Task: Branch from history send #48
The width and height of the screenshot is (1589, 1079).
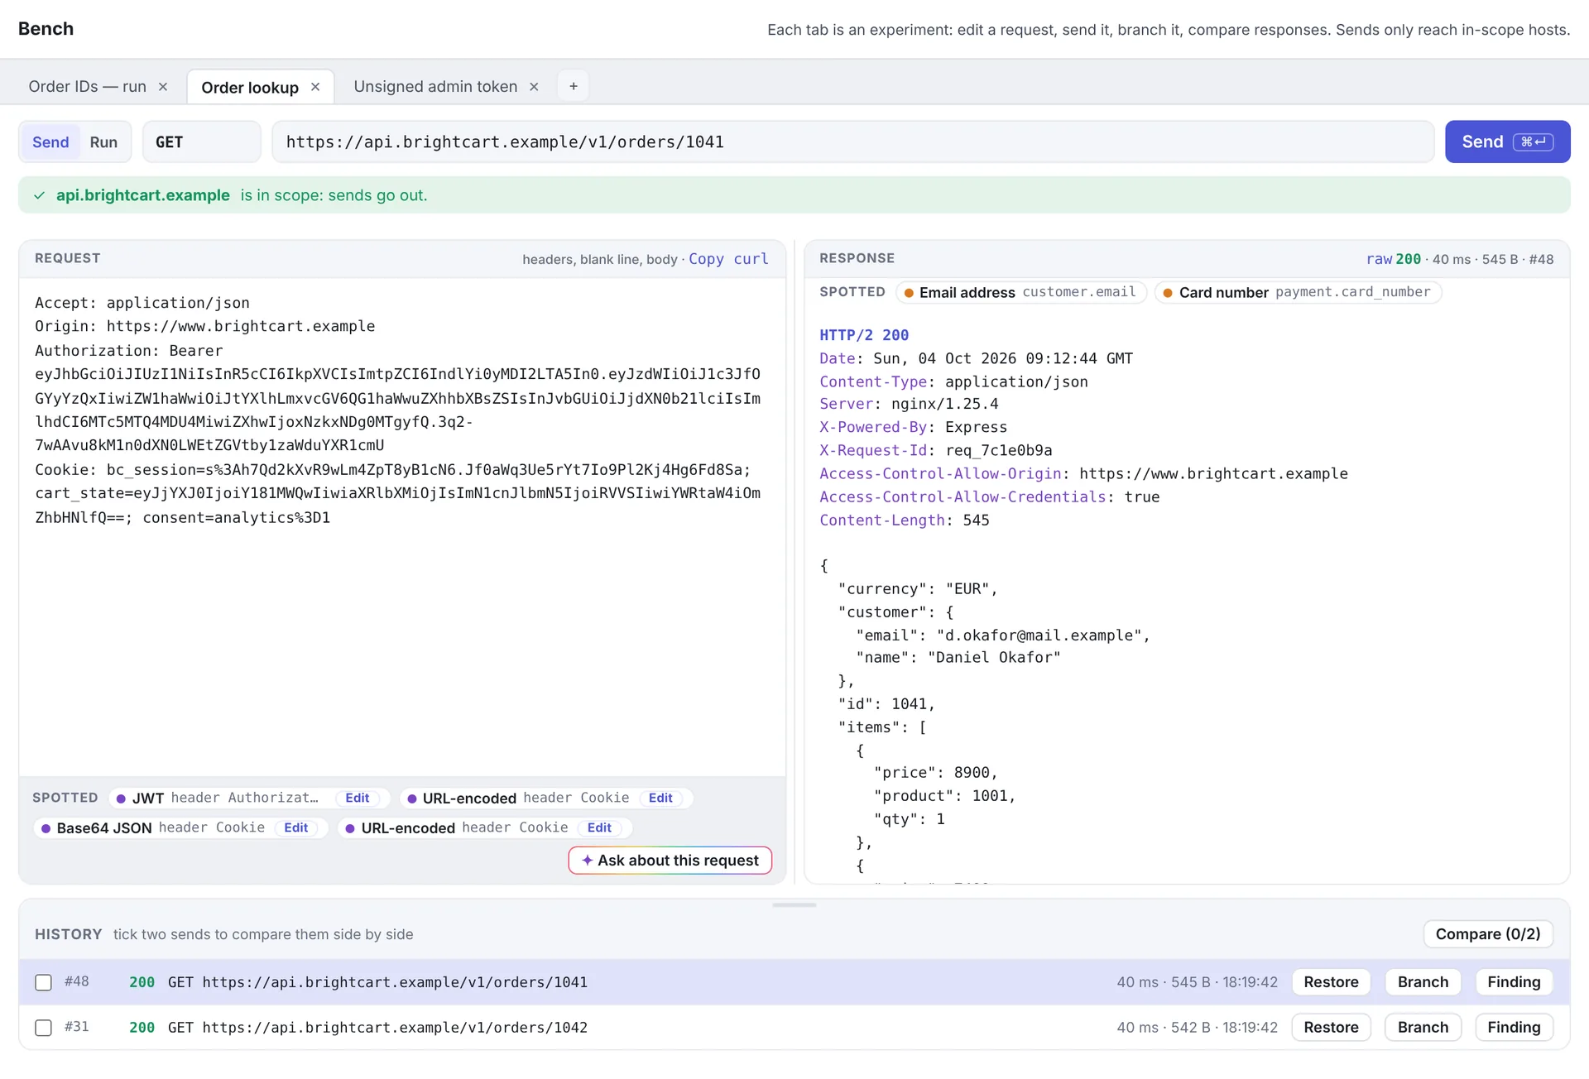Action: coord(1423,982)
